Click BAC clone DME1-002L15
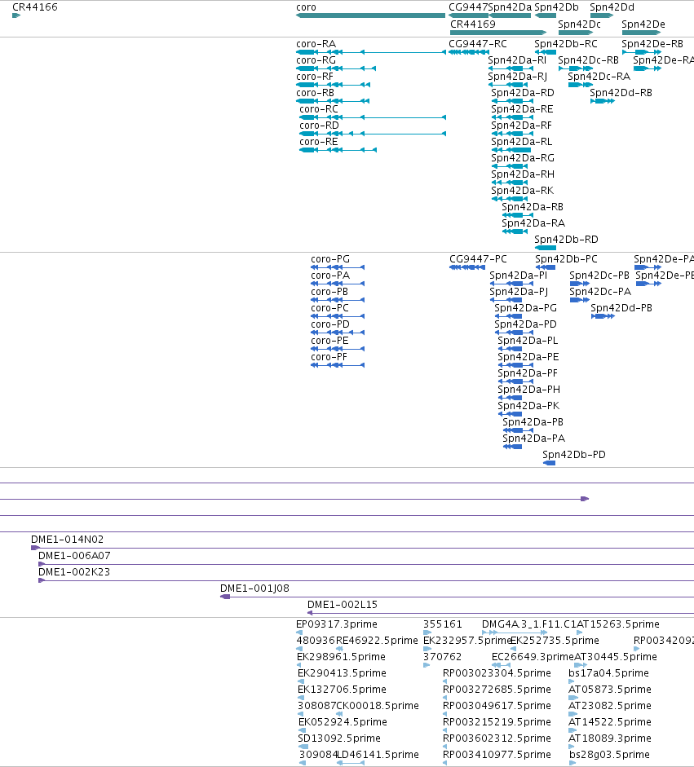 click(501, 613)
